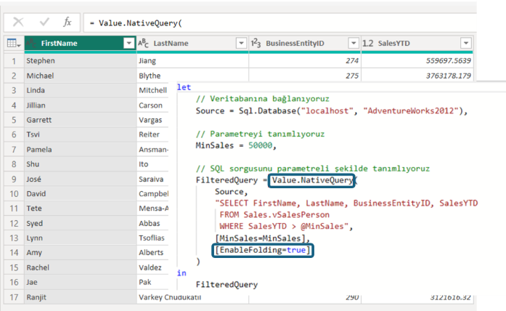
Task: Click the ABC type icon on LastName column
Action: (143, 43)
